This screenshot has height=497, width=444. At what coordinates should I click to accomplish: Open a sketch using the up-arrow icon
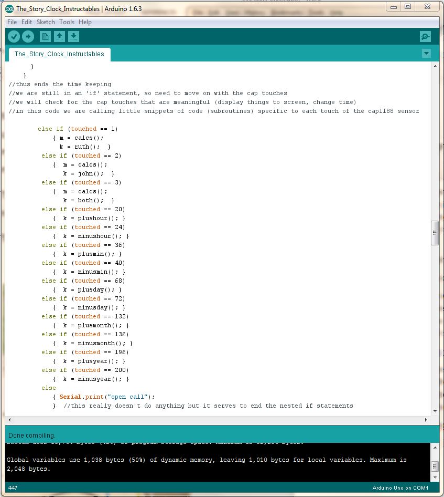(x=59, y=37)
